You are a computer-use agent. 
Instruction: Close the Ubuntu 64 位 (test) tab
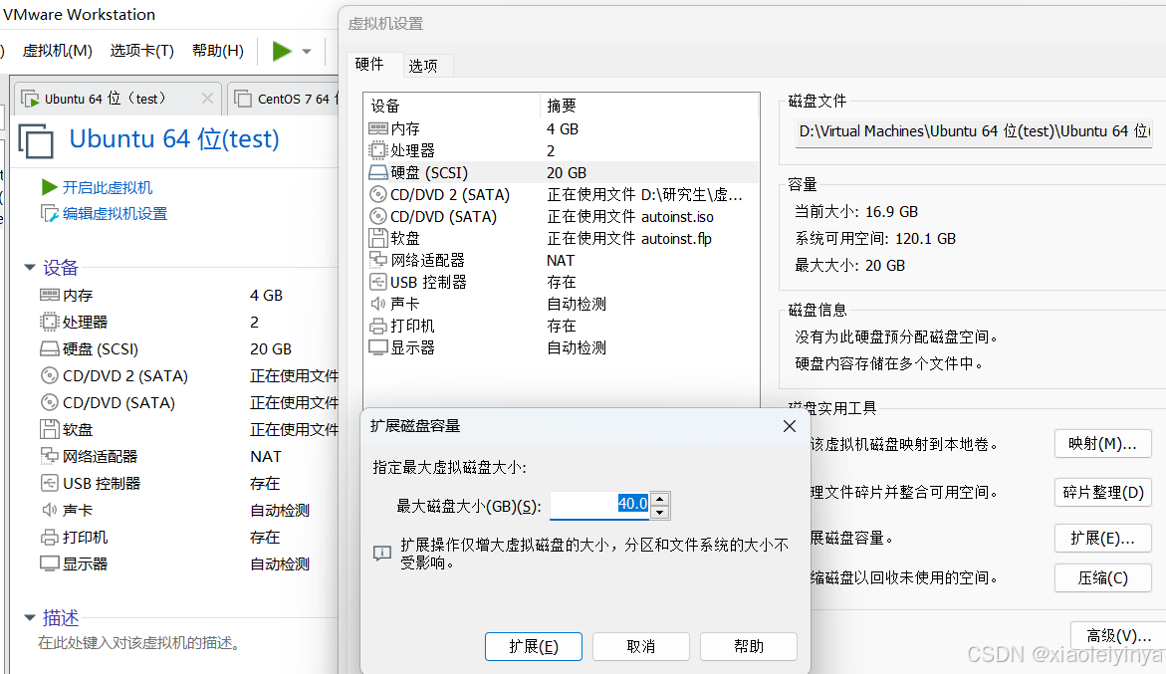(x=207, y=99)
